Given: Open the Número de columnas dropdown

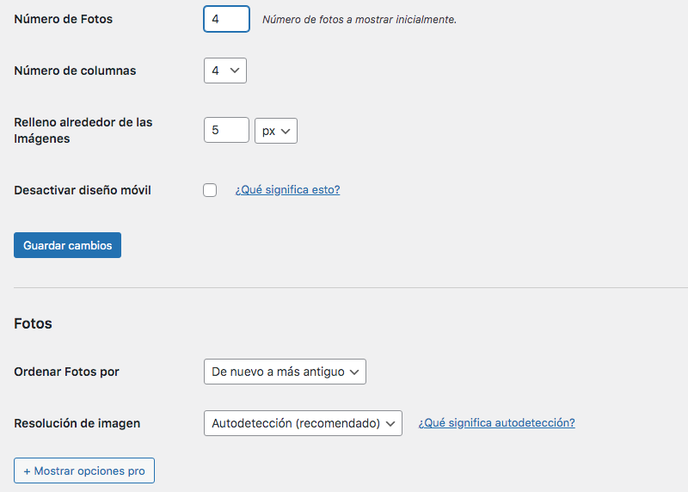Looking at the screenshot, I should [x=225, y=71].
